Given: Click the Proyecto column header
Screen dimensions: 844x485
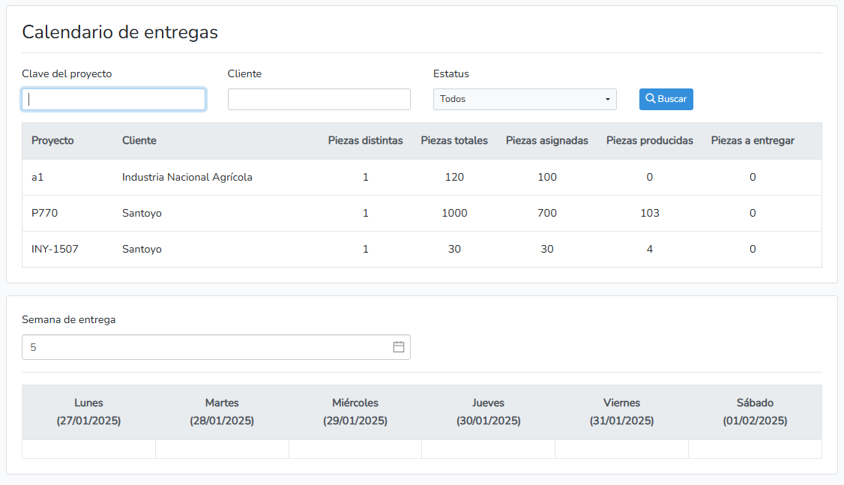Looking at the screenshot, I should click(52, 141).
